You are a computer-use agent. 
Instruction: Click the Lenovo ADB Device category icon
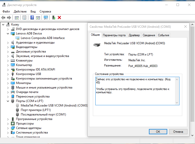[x=13, y=33]
